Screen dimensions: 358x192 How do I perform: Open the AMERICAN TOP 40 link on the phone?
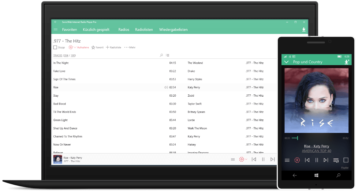pyautogui.click(x=316, y=151)
